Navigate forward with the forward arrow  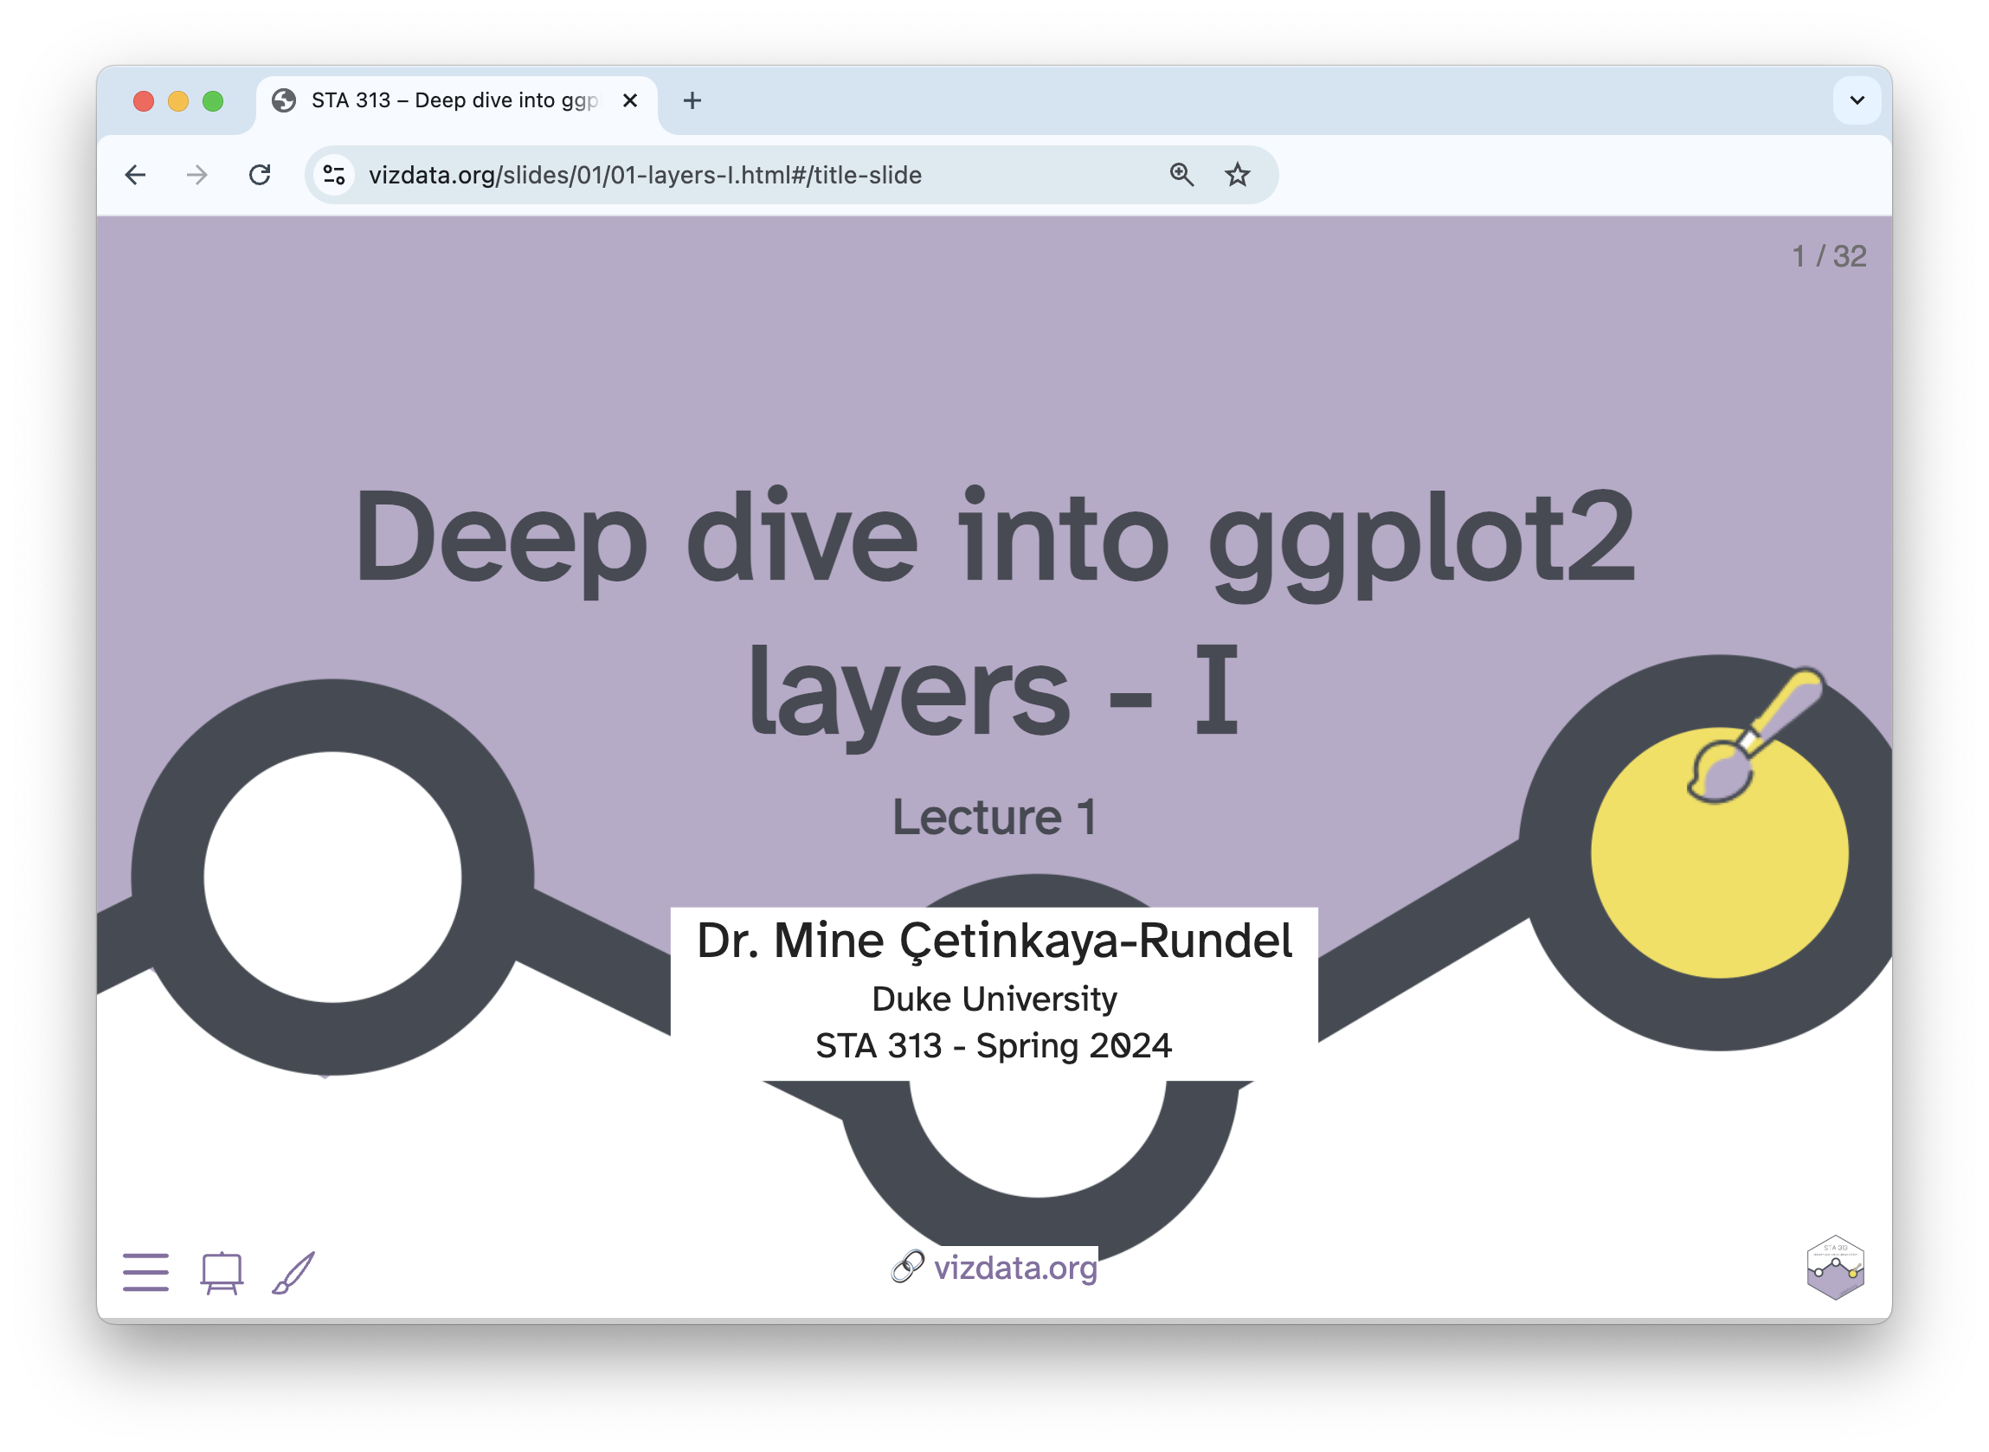[196, 175]
